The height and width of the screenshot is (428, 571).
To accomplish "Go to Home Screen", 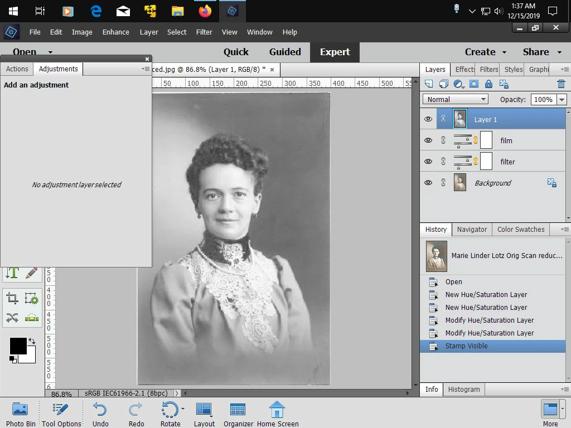I will 278,414.
